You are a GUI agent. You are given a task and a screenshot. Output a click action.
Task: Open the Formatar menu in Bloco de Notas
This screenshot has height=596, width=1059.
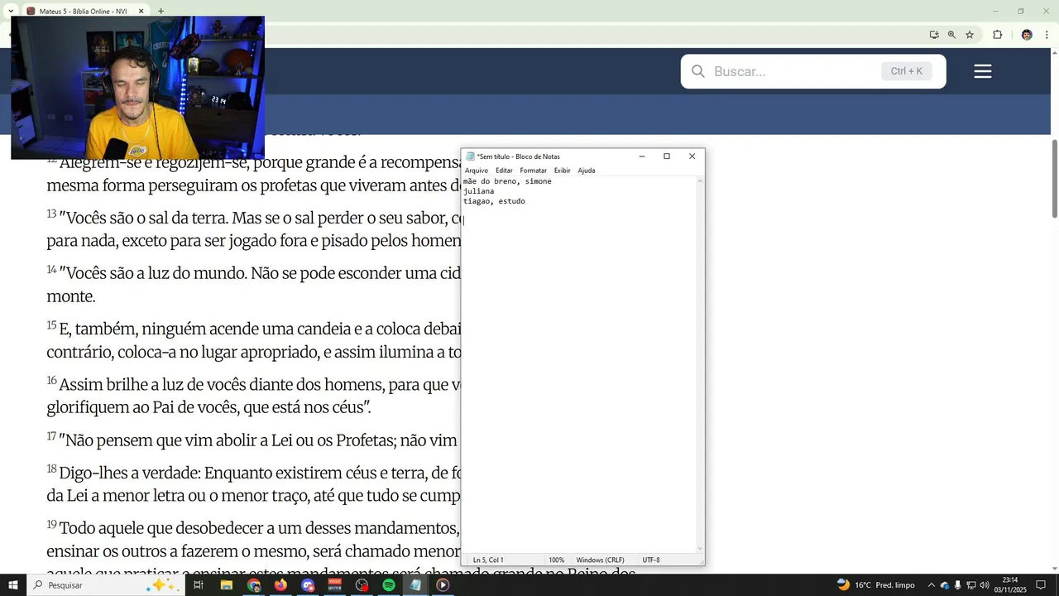pos(533,171)
